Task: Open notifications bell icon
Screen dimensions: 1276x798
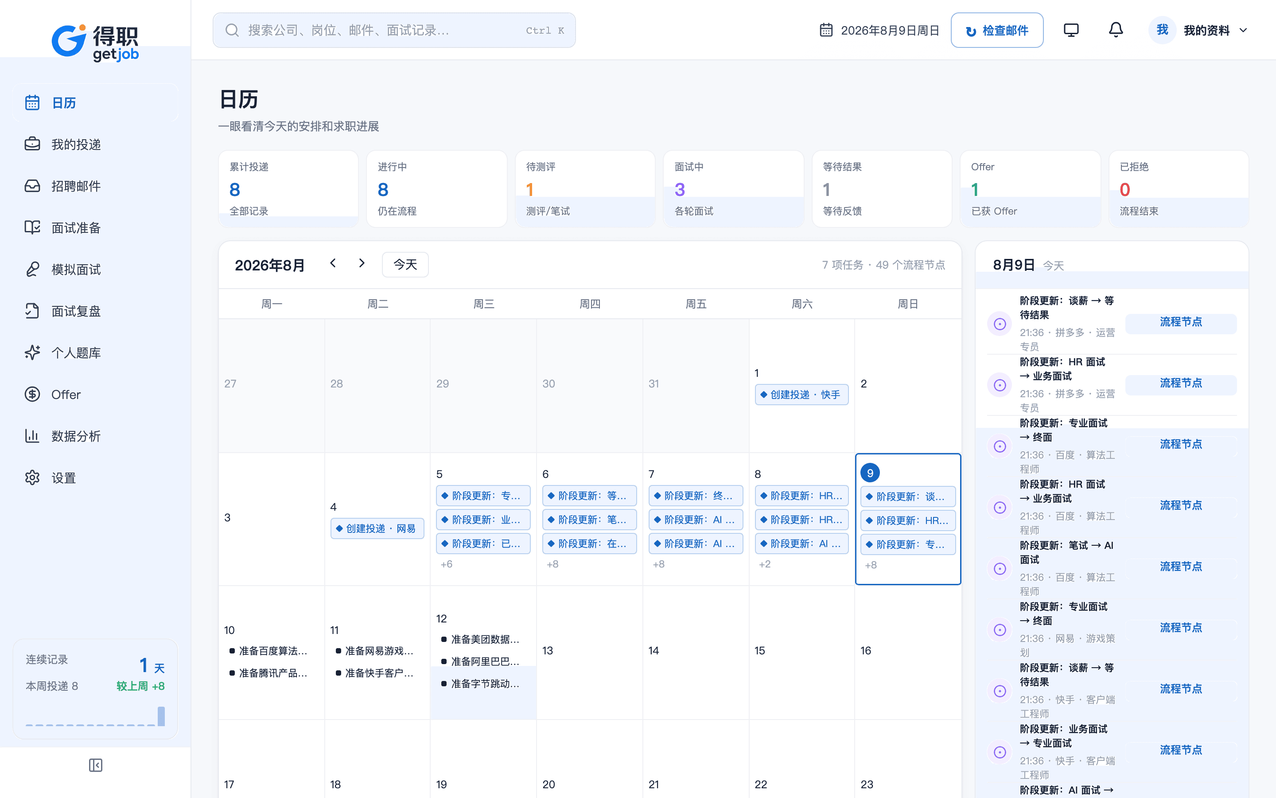Action: point(1116,30)
